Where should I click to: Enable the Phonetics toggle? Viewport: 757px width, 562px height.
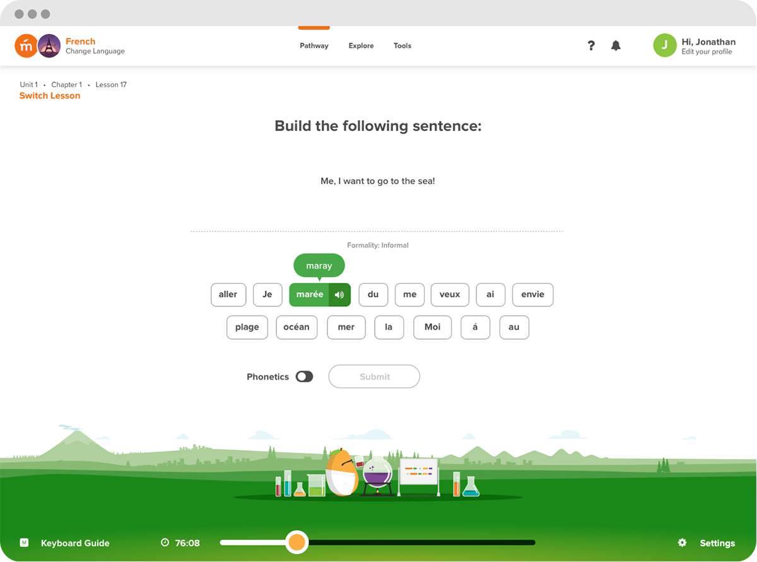(x=303, y=376)
